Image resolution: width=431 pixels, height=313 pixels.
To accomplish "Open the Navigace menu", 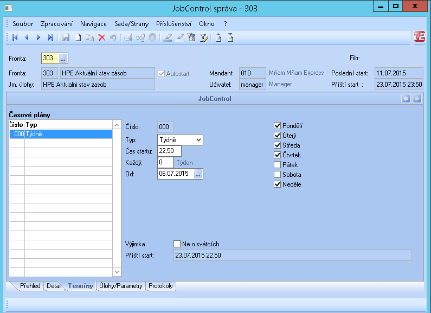I will pyautogui.click(x=93, y=24).
